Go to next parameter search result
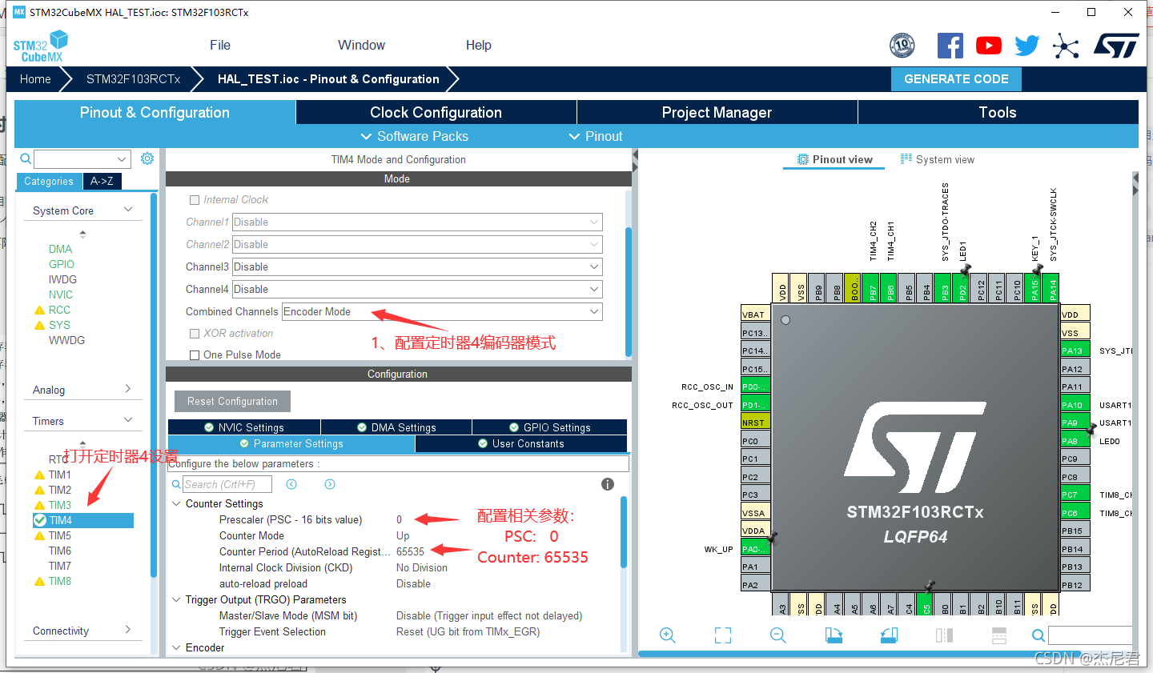The width and height of the screenshot is (1153, 673). coord(330,484)
